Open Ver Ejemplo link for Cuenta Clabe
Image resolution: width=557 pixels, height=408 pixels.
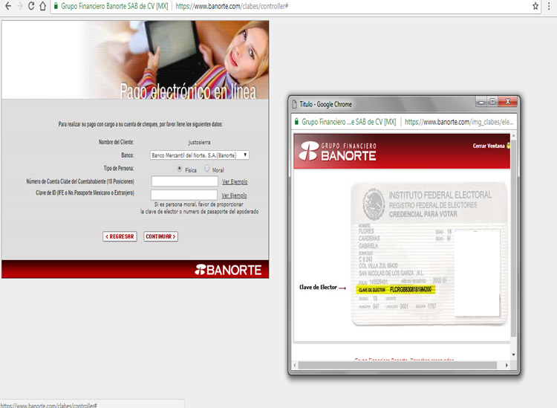(235, 182)
